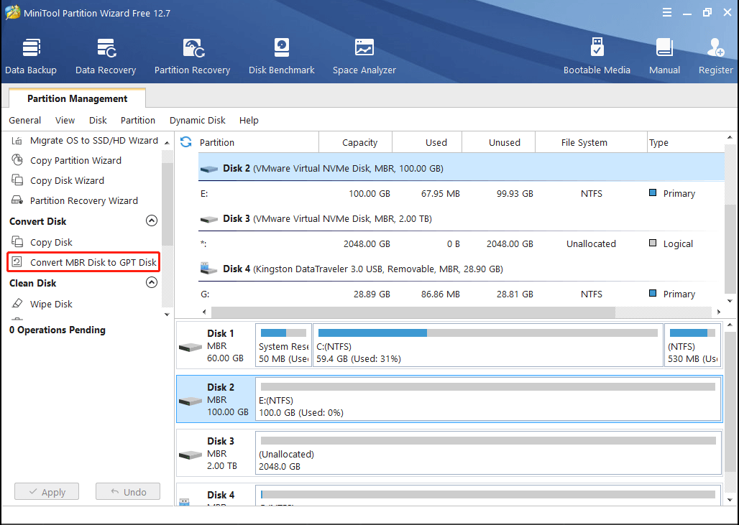The width and height of the screenshot is (739, 525).
Task: Collapse the Convert Disk section
Action: point(152,221)
